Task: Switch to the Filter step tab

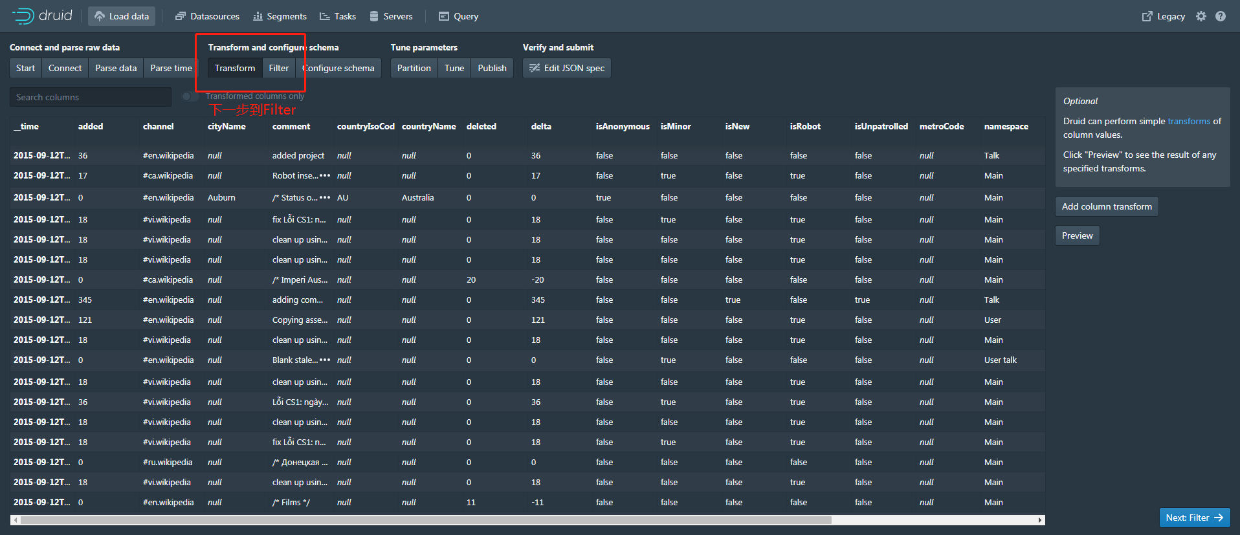Action: pos(279,68)
